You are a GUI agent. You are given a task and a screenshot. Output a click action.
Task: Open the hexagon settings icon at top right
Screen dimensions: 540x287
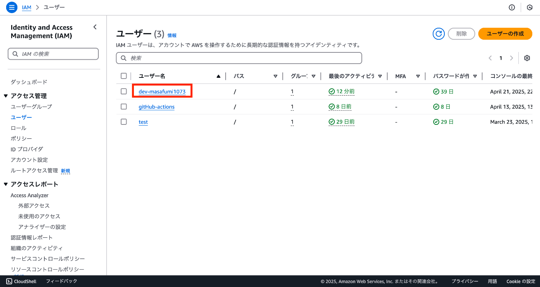(x=530, y=7)
